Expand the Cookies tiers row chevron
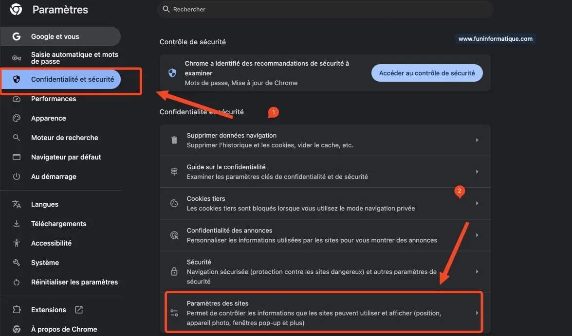Image resolution: width=572 pixels, height=336 pixels. 477,203
